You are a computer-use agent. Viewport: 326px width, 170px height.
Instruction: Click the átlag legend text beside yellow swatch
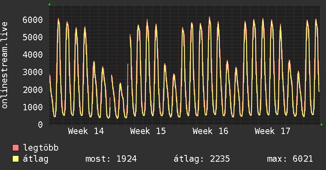point(36,159)
